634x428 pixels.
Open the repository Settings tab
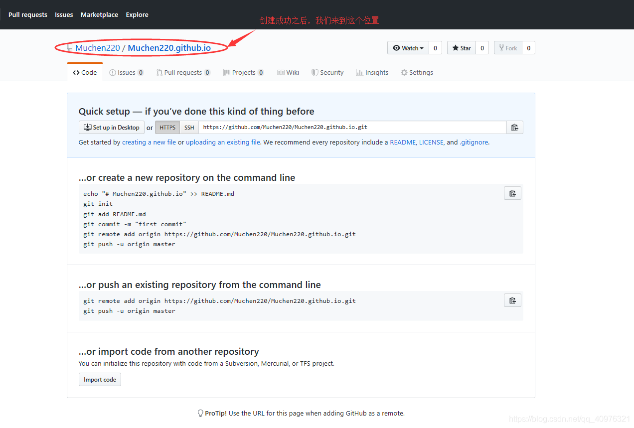[417, 72]
